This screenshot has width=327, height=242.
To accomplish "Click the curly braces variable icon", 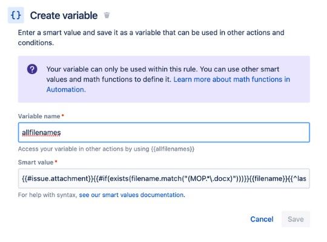I will 16,15.
